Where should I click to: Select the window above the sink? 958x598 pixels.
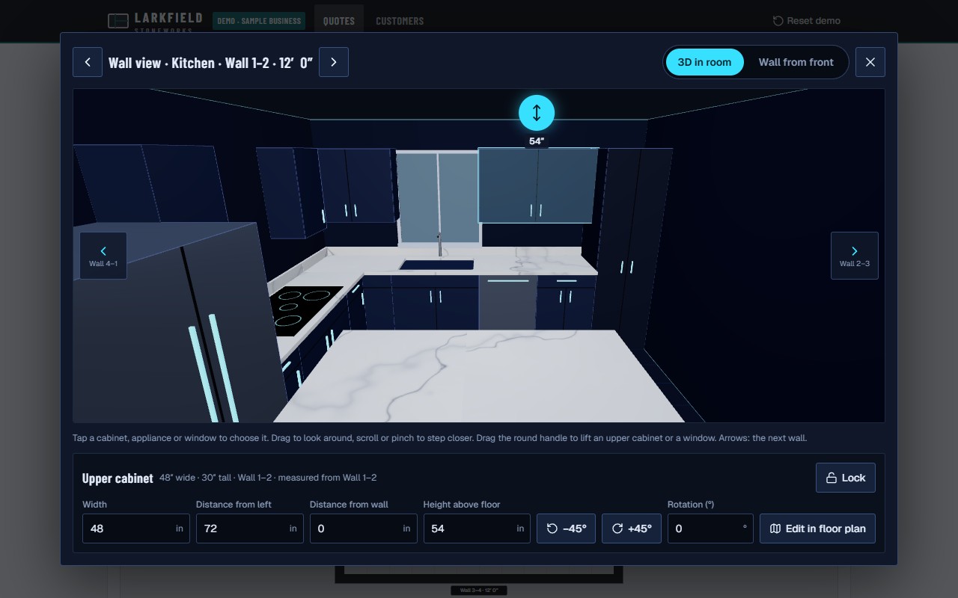(438, 197)
